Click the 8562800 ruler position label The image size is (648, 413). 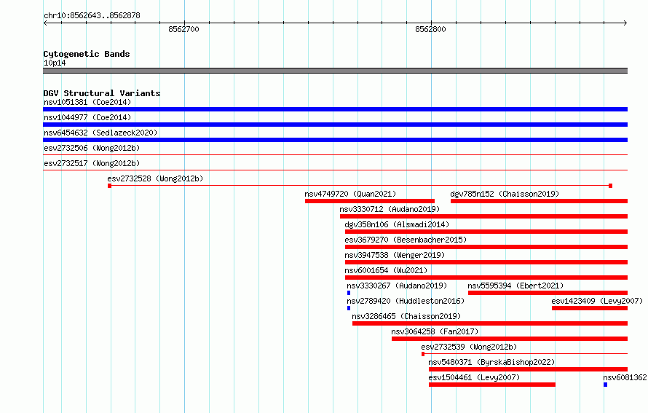[430, 29]
